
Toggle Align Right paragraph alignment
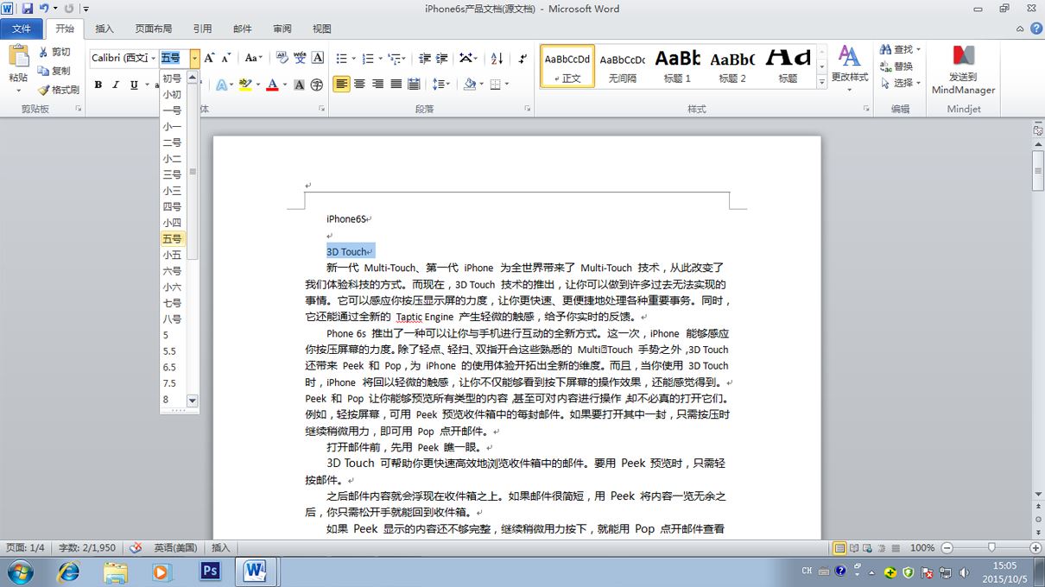[378, 84]
